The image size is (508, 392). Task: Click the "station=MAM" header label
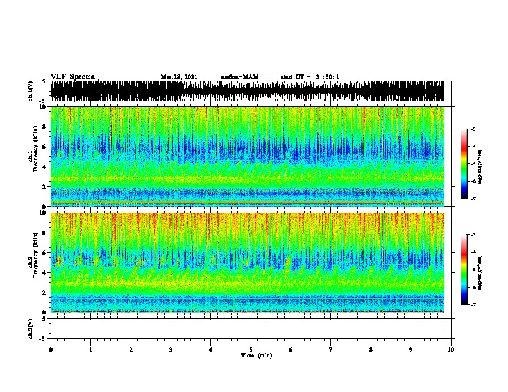(x=239, y=77)
